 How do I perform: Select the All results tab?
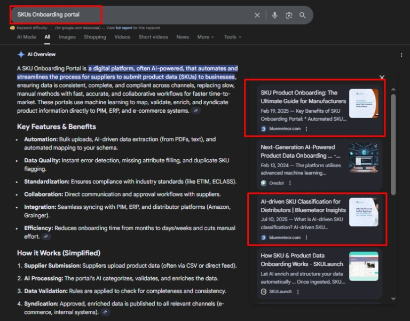(48, 37)
